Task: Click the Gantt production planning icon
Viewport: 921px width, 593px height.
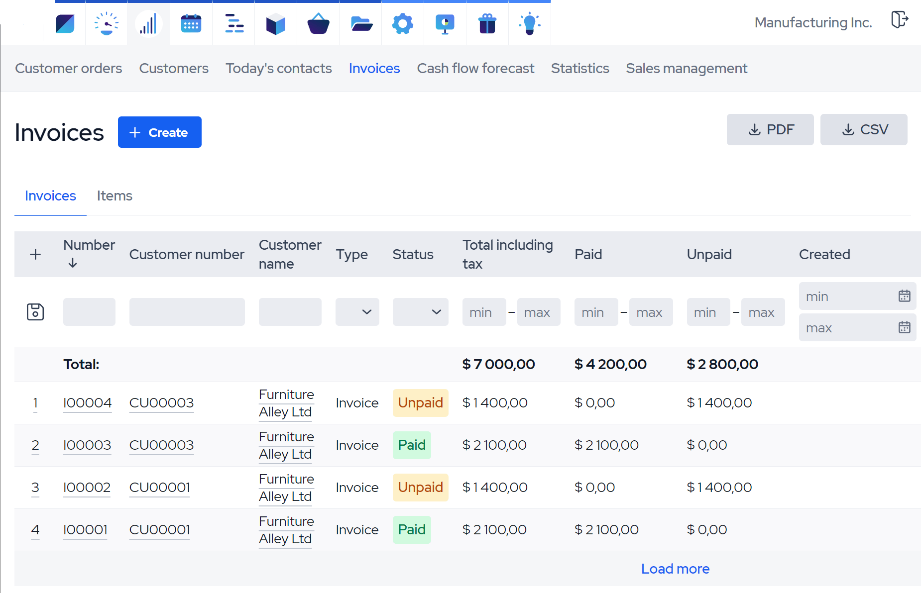Action: (233, 23)
